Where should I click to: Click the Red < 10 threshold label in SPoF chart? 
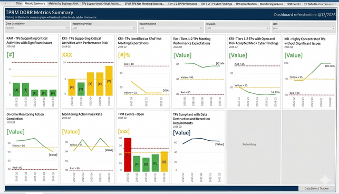click(129, 64)
